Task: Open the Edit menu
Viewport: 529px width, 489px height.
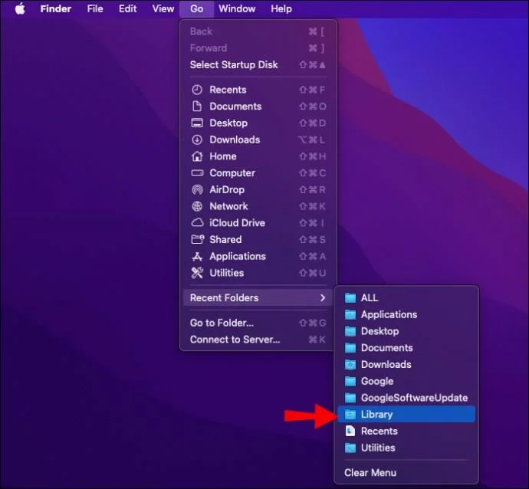Action: click(x=127, y=8)
